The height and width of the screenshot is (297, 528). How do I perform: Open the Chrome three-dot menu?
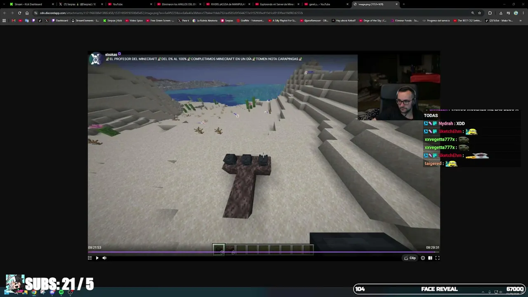(523, 13)
